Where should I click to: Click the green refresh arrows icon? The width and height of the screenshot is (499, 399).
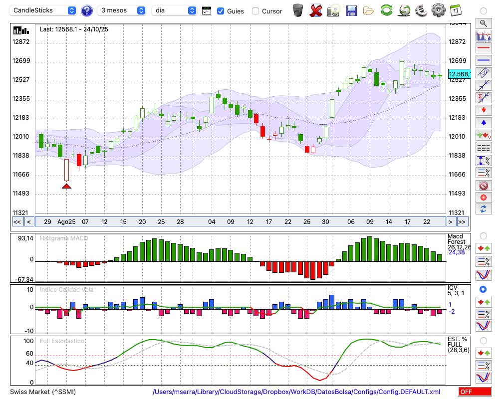click(x=386, y=10)
